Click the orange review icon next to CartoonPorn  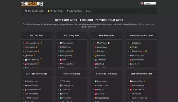[x=144, y=81]
